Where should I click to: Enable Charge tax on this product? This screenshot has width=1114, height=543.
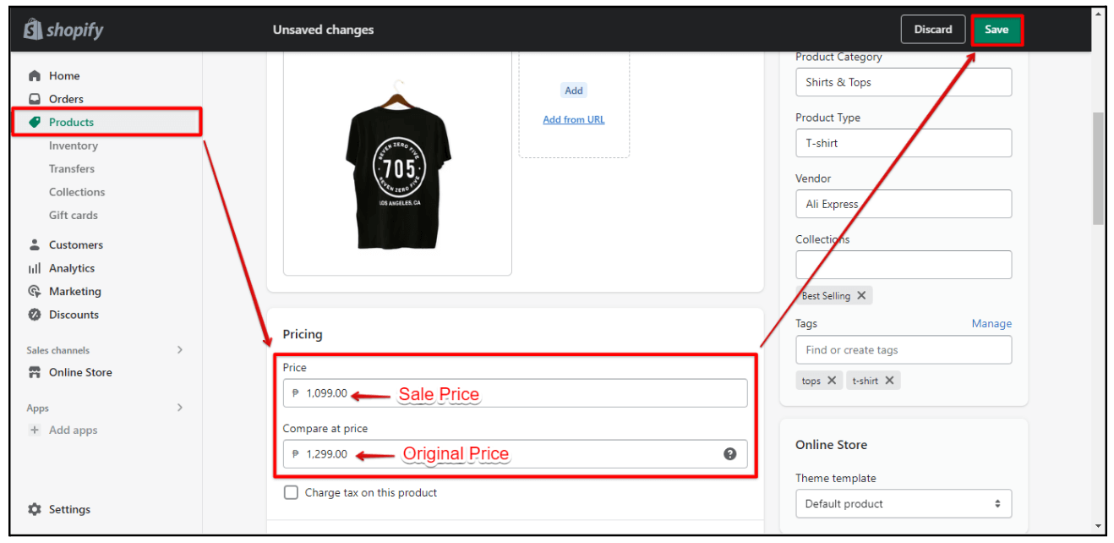pyautogui.click(x=291, y=493)
